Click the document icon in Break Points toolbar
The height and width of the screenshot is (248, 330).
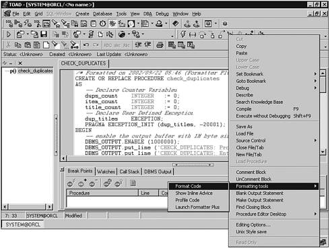click(x=133, y=183)
